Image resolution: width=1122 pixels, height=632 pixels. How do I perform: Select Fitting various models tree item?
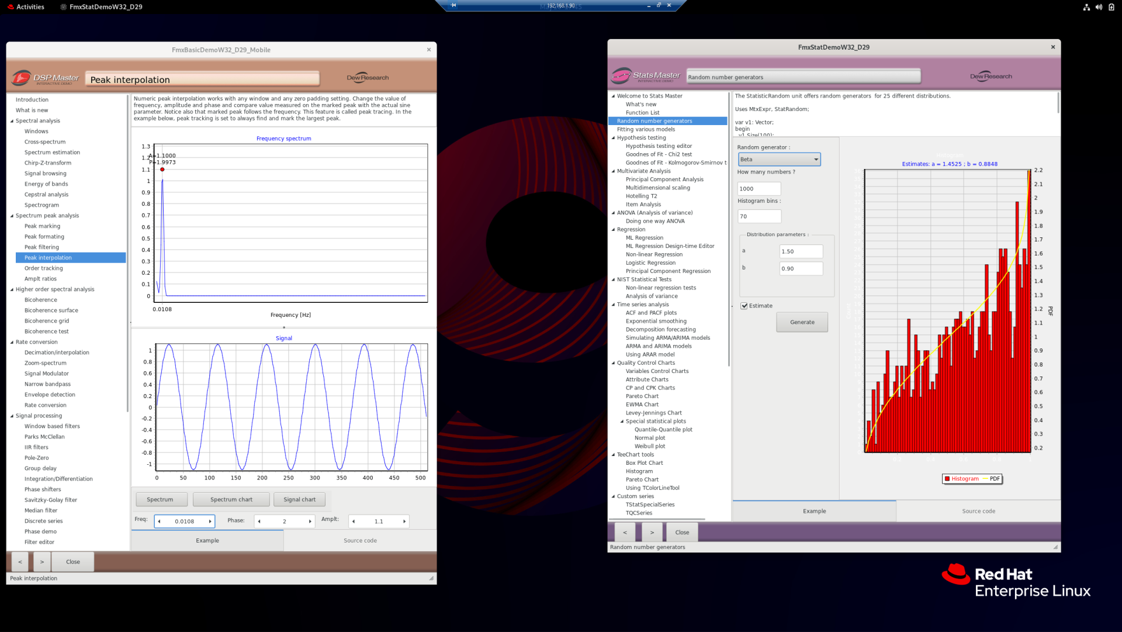(646, 130)
